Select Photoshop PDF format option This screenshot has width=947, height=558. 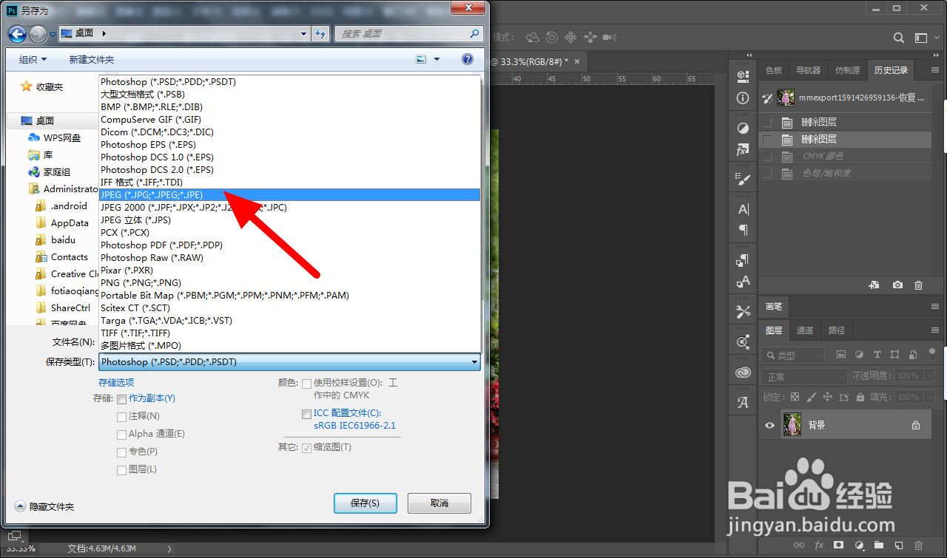(x=289, y=245)
